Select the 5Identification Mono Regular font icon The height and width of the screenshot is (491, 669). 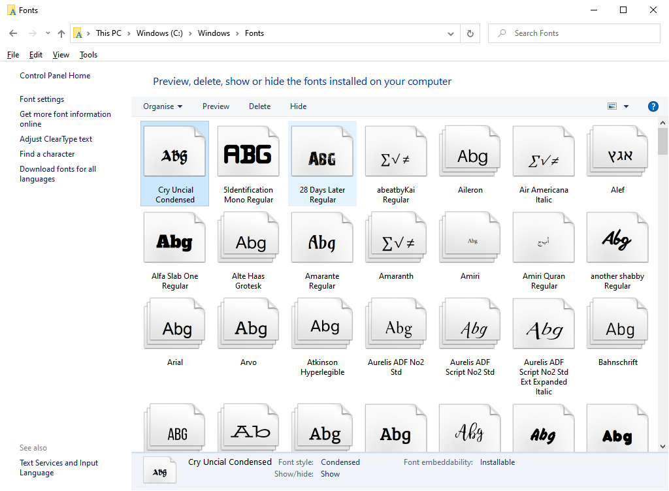click(248, 151)
